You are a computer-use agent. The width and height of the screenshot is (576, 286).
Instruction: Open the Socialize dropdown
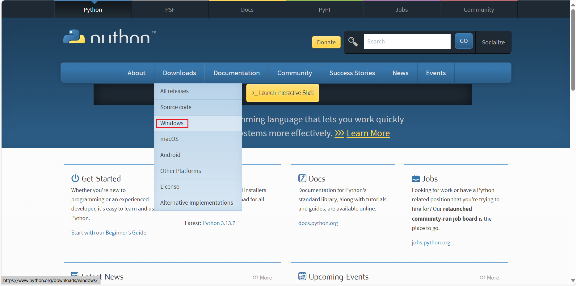pyautogui.click(x=493, y=42)
